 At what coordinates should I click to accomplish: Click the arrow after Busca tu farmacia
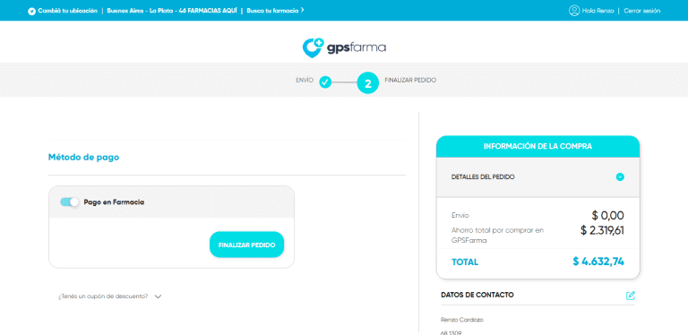click(x=303, y=11)
